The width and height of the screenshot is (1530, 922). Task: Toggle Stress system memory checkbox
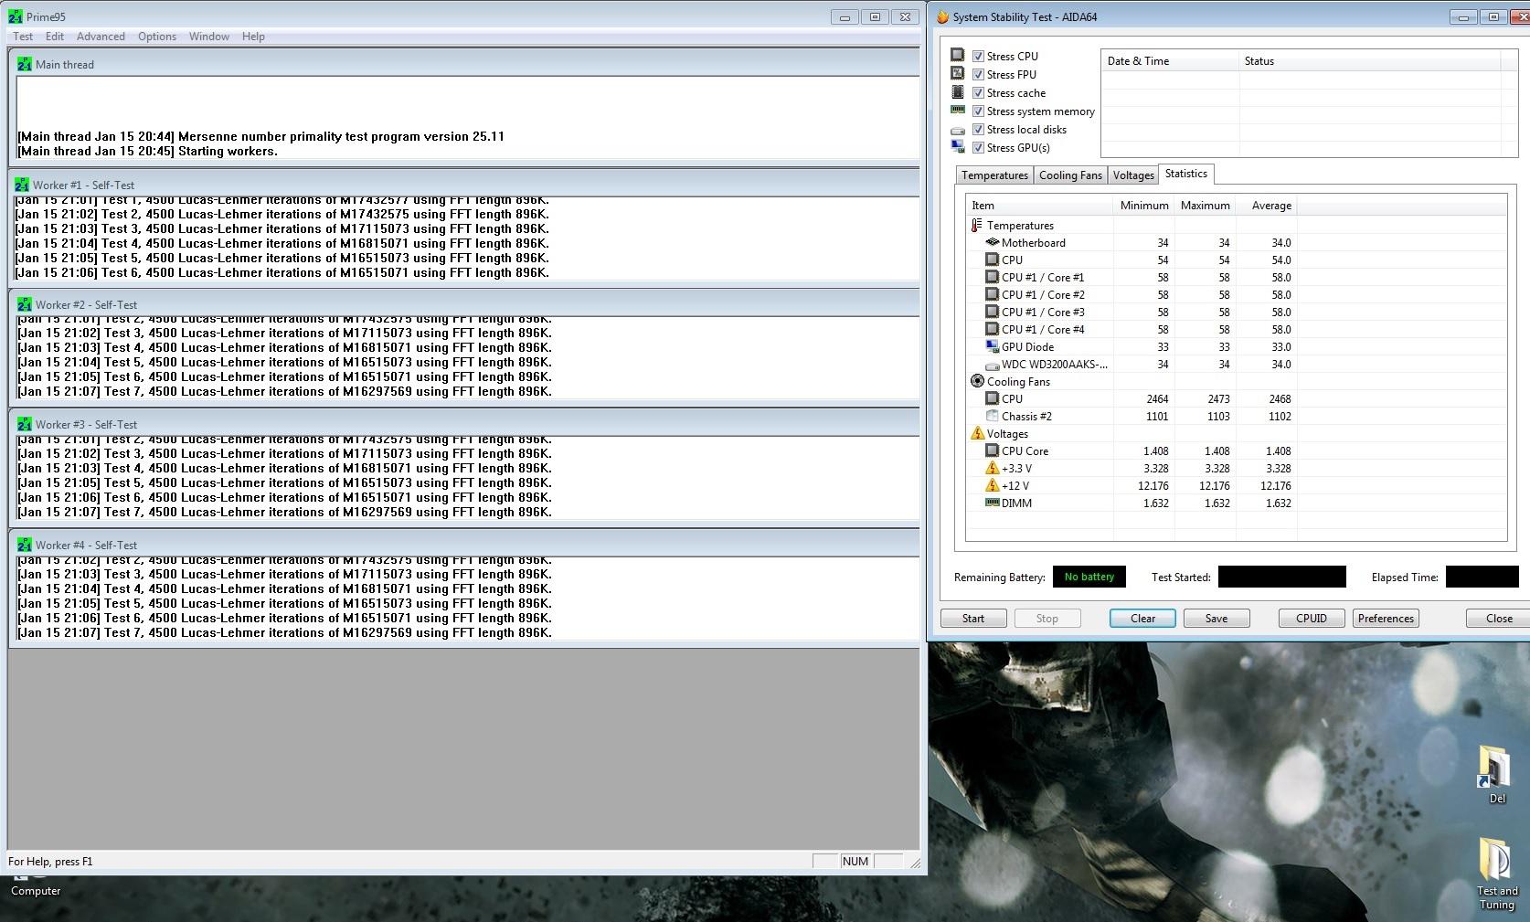tap(978, 111)
